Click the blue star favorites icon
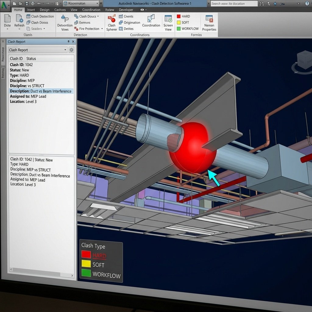The image size is (312, 312). (x=275, y=4)
